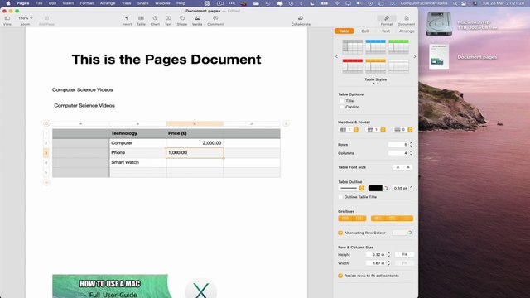530x298 pixels.
Task: Open the Apple menu
Action: (8, 3)
